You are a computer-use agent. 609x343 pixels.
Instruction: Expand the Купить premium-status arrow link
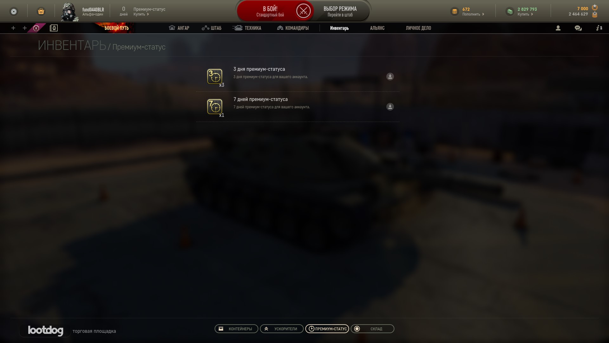[141, 14]
